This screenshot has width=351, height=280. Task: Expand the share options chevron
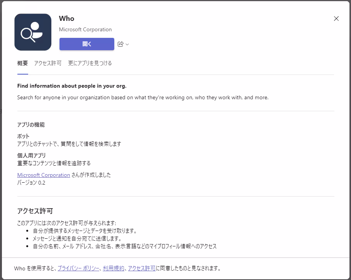127,44
